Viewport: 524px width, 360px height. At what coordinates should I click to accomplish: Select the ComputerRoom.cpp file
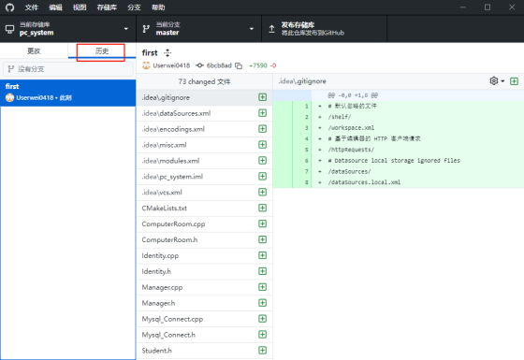click(204, 223)
